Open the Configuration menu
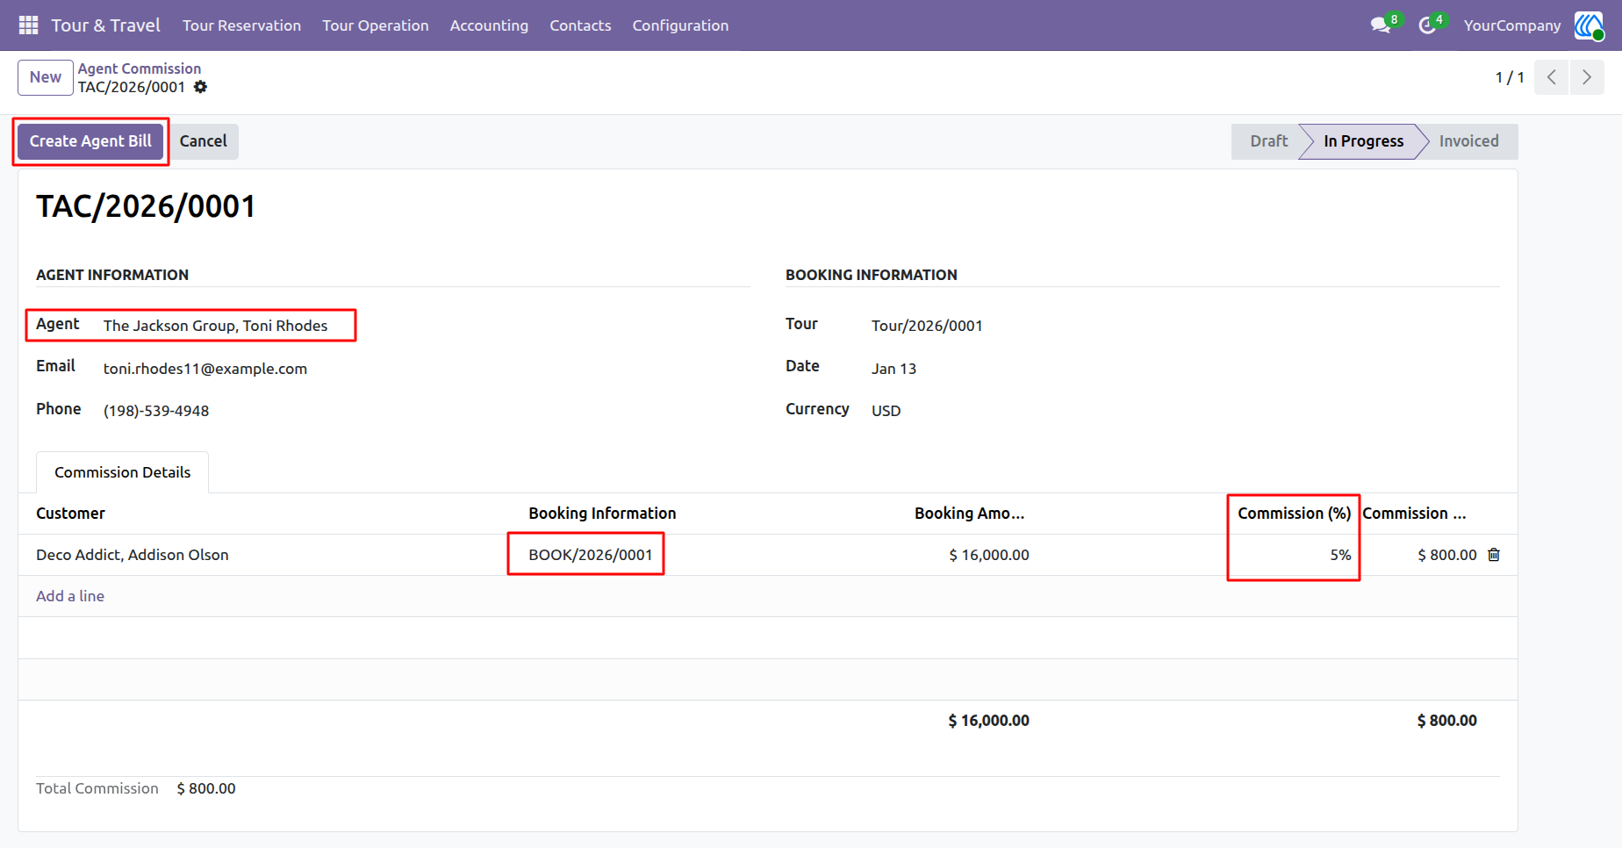This screenshot has height=848, width=1622. click(680, 25)
